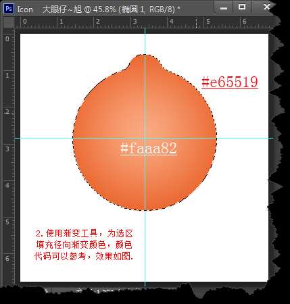Minimize the Icon document window
The height and width of the screenshot is (304, 290).
coord(224,8)
